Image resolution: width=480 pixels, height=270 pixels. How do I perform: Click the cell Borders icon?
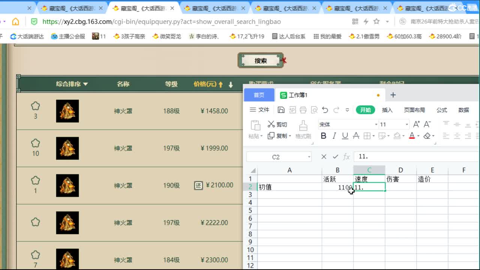click(x=367, y=136)
